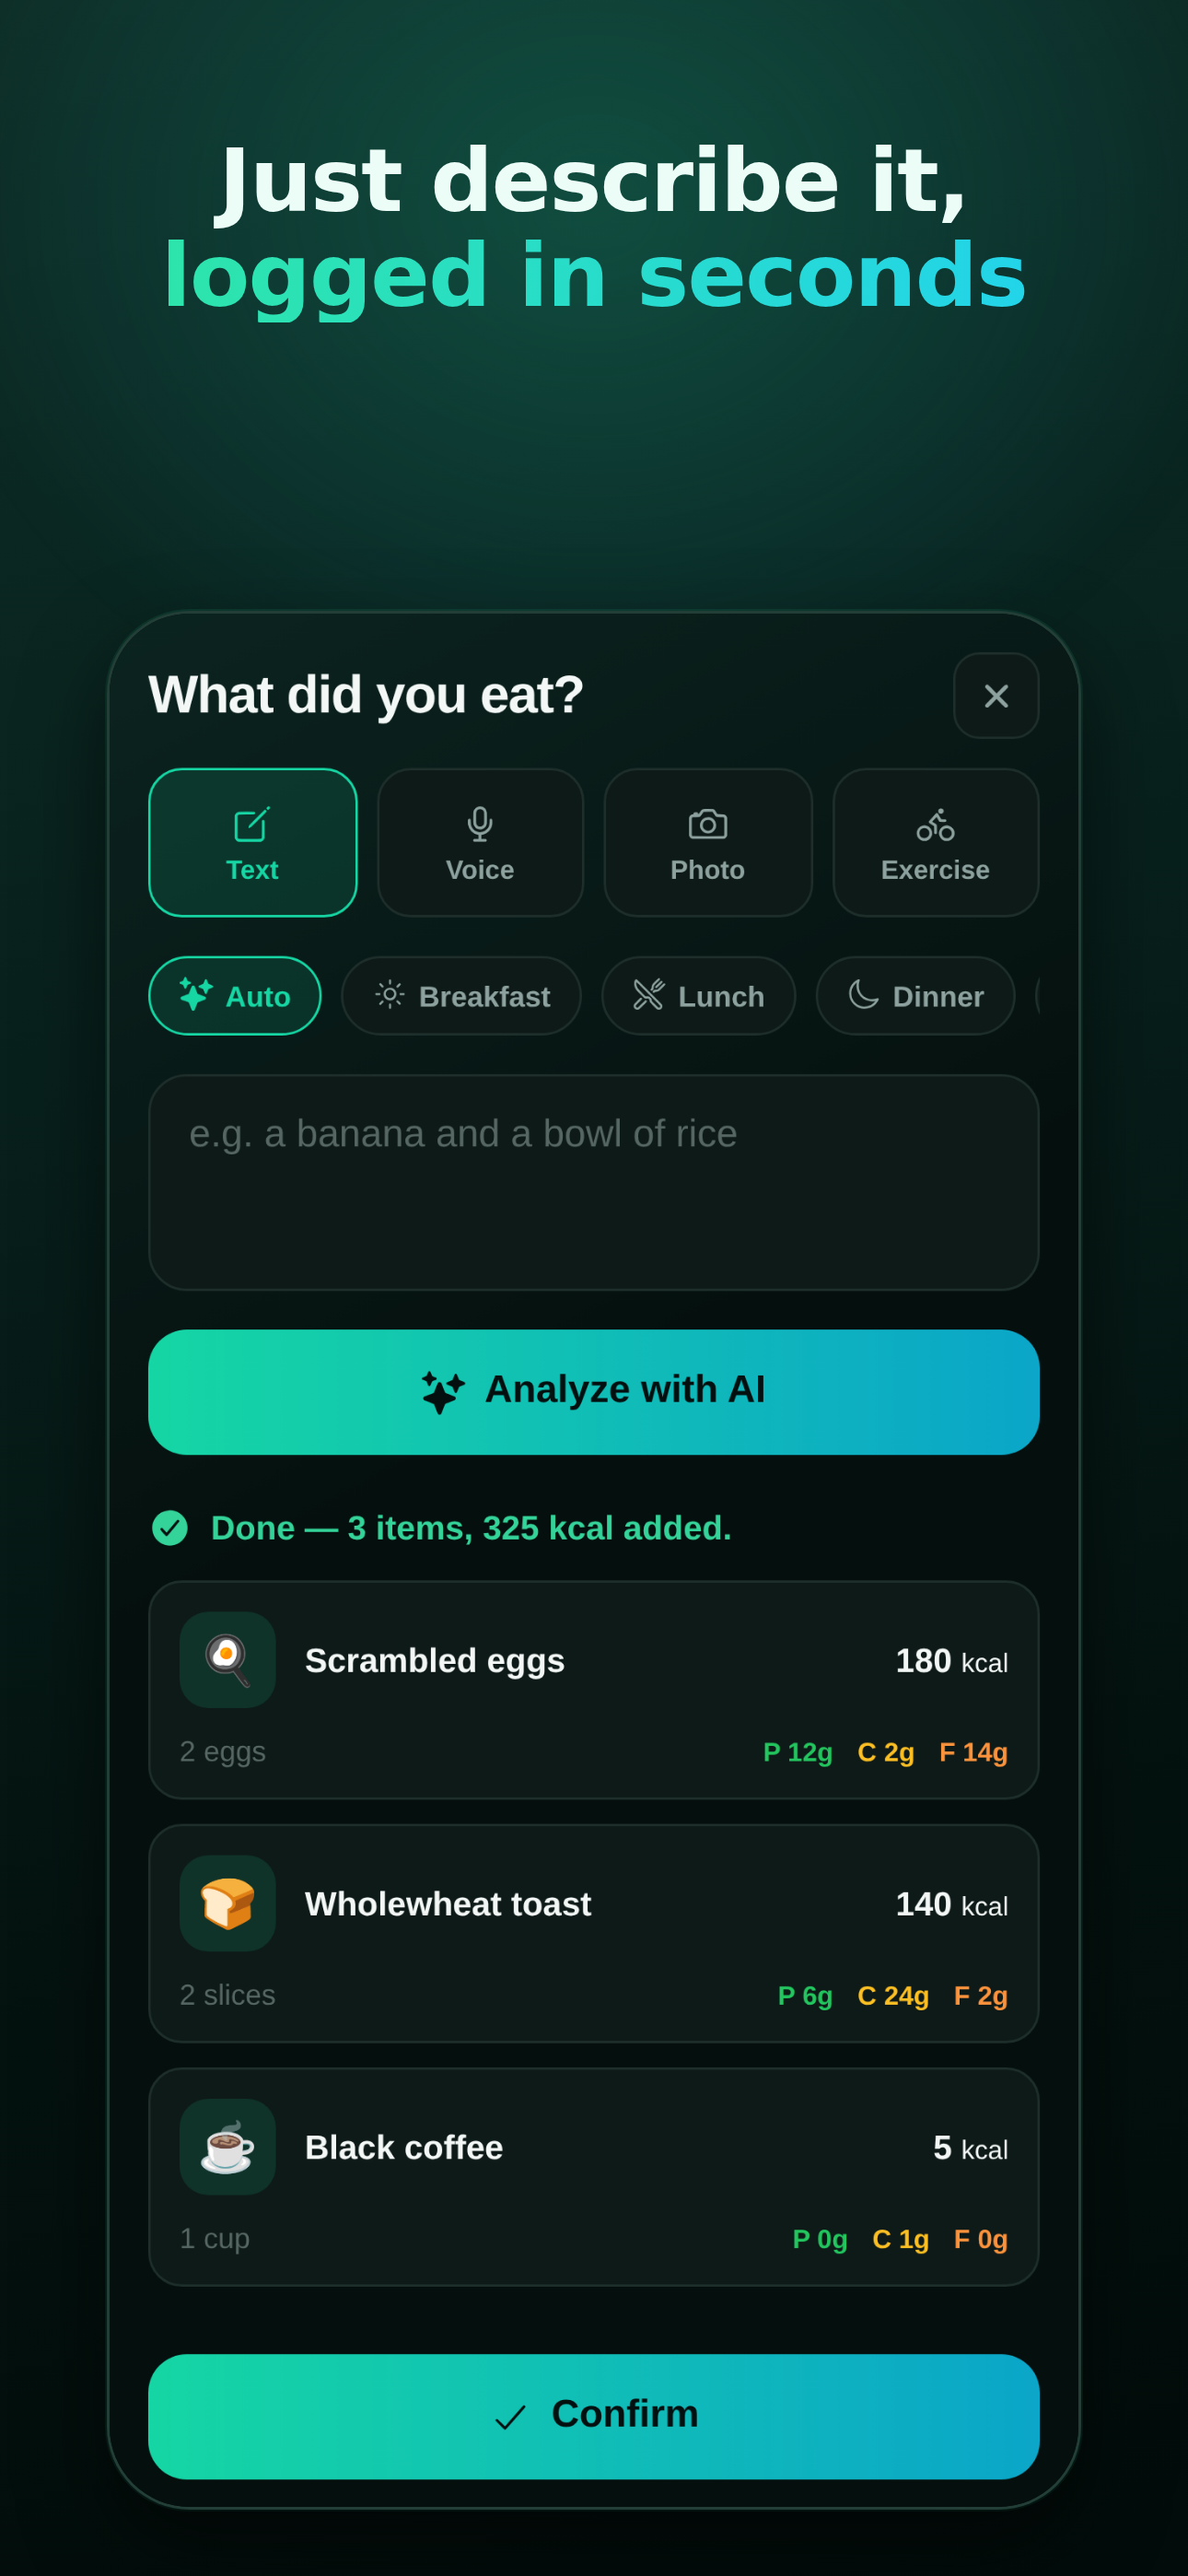Image resolution: width=1188 pixels, height=2576 pixels.
Task: Select the Lunch meal chip
Action: click(x=698, y=996)
